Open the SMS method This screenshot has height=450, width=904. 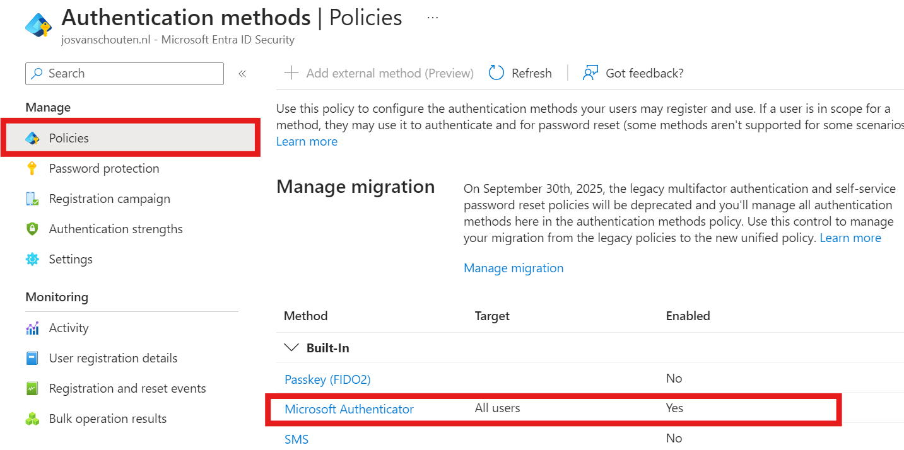coord(296,439)
